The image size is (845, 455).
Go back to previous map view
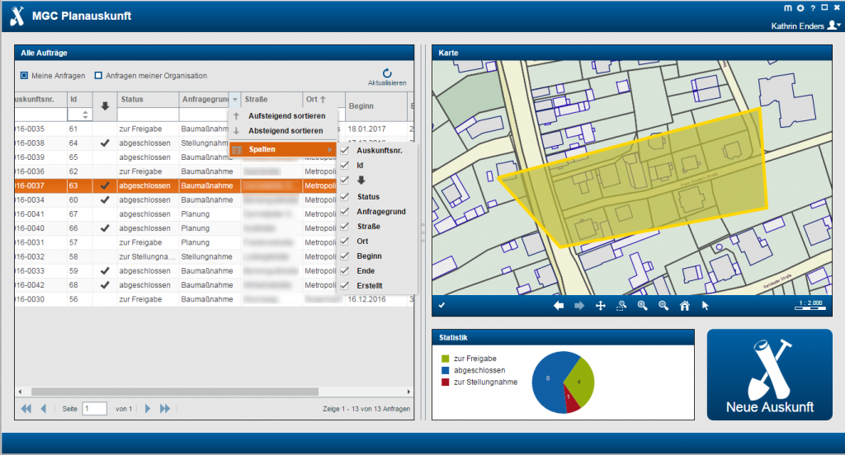click(x=559, y=306)
